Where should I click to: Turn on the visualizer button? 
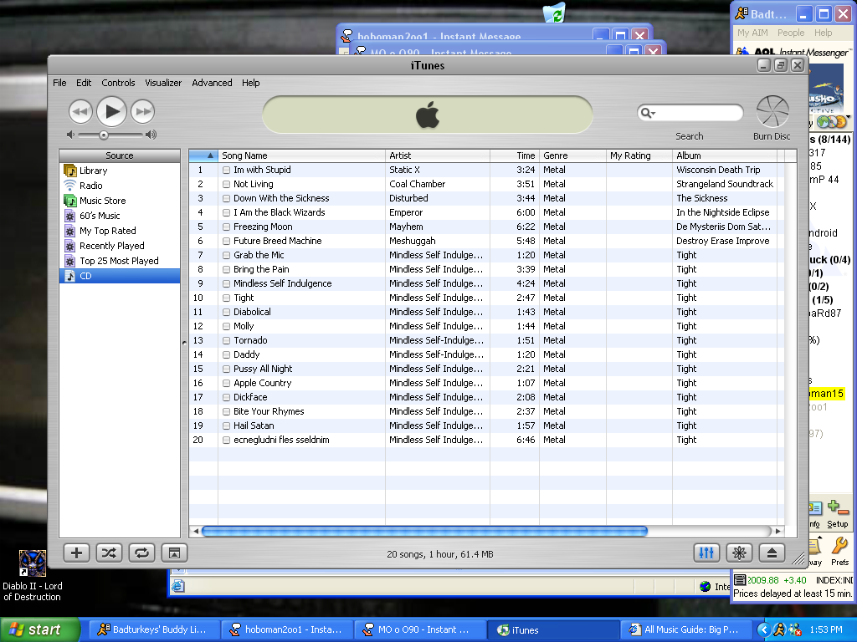(x=739, y=553)
